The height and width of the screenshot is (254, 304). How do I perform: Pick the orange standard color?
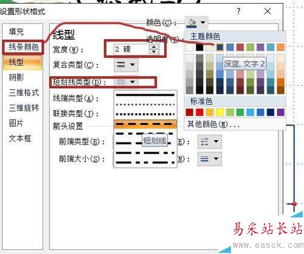coord(210,112)
